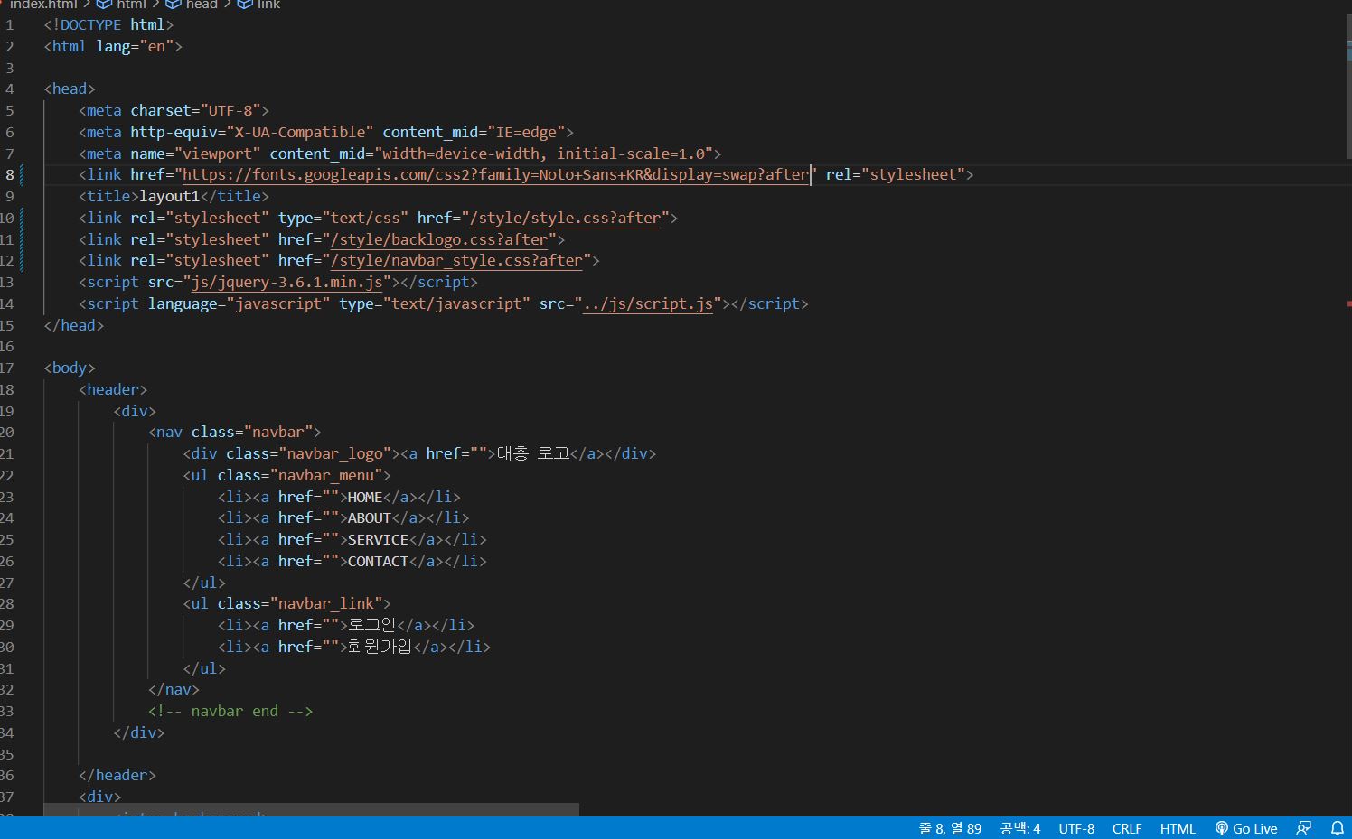
Task: Click the 로그인 link text
Action: click(372, 625)
